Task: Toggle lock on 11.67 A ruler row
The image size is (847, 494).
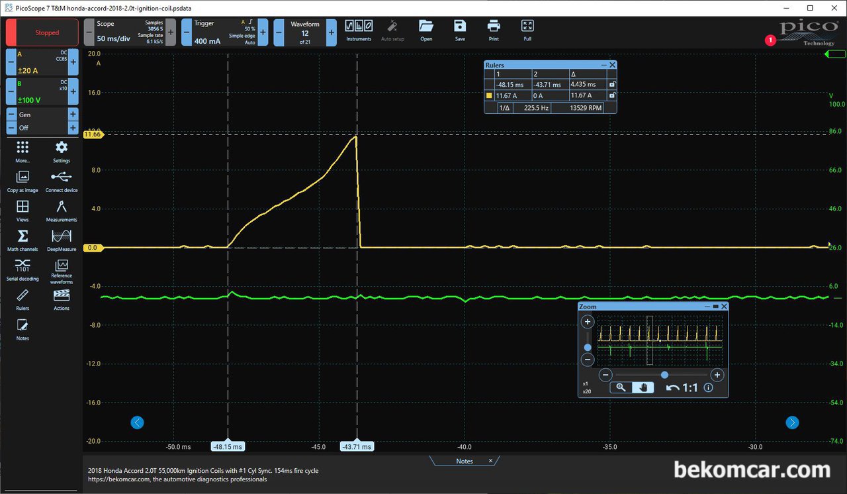Action: [x=612, y=95]
